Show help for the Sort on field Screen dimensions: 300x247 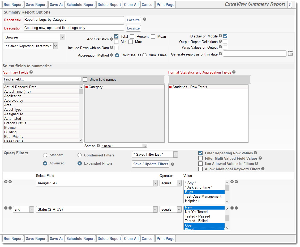click(x=98, y=146)
